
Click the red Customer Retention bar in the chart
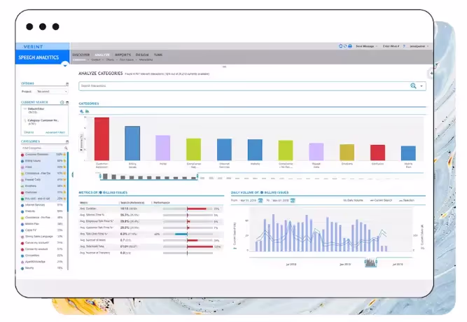[x=102, y=139]
